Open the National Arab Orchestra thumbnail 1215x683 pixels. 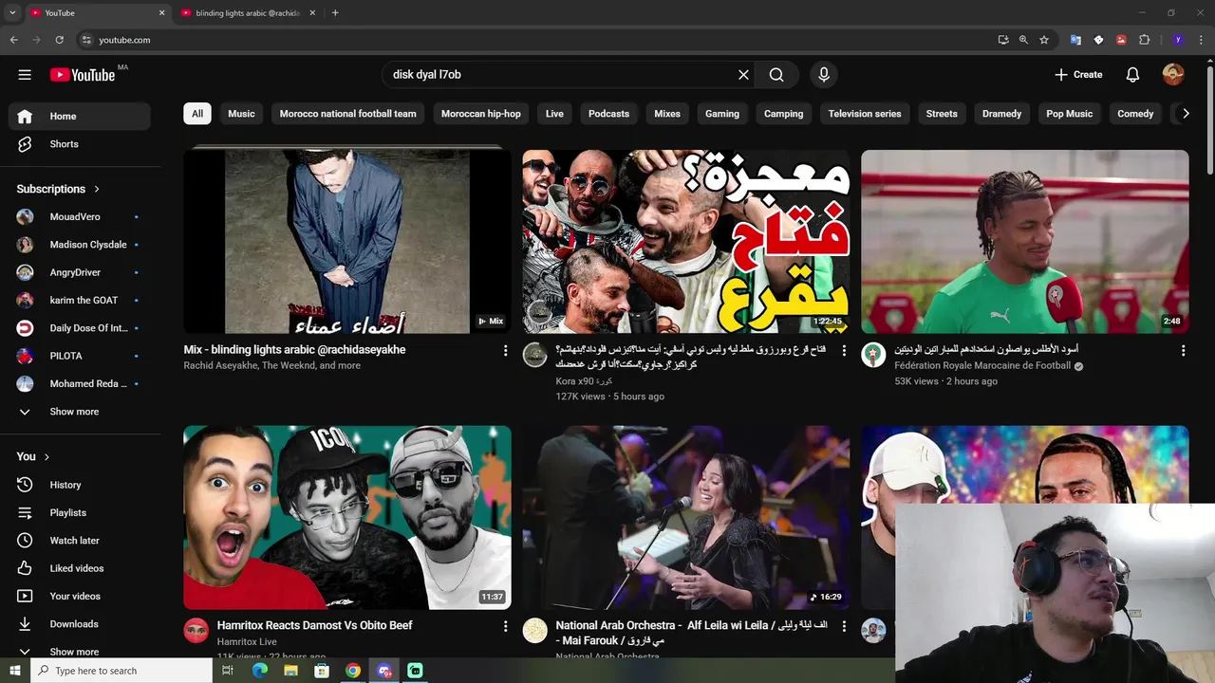click(686, 517)
